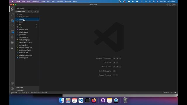187x105 pixels.
Task: Open the Accounts menu icon
Action: [x=12, y=83]
